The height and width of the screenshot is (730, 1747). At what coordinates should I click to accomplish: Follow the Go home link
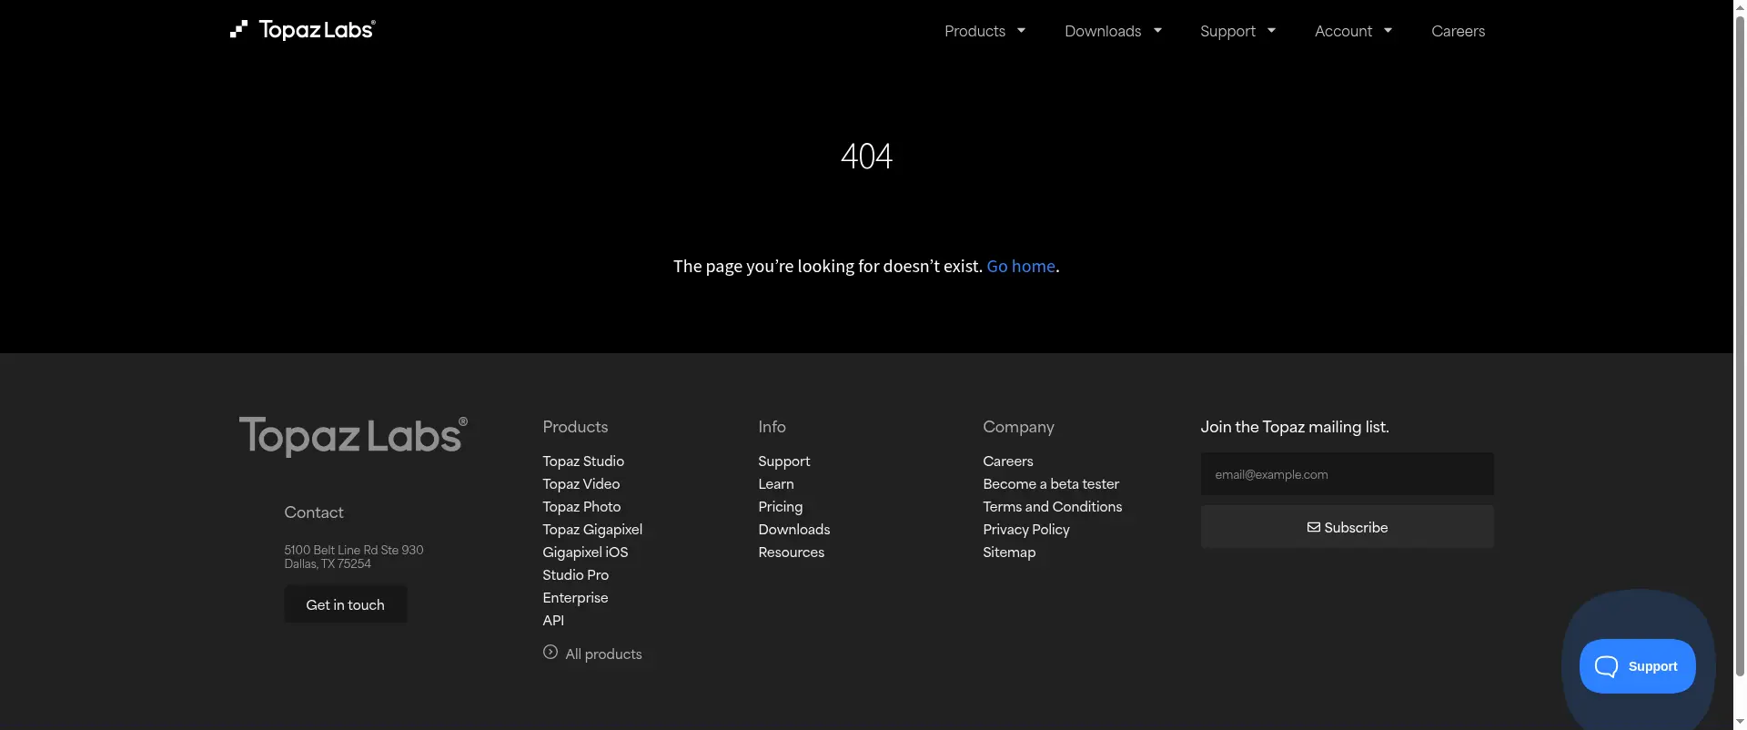(1021, 266)
